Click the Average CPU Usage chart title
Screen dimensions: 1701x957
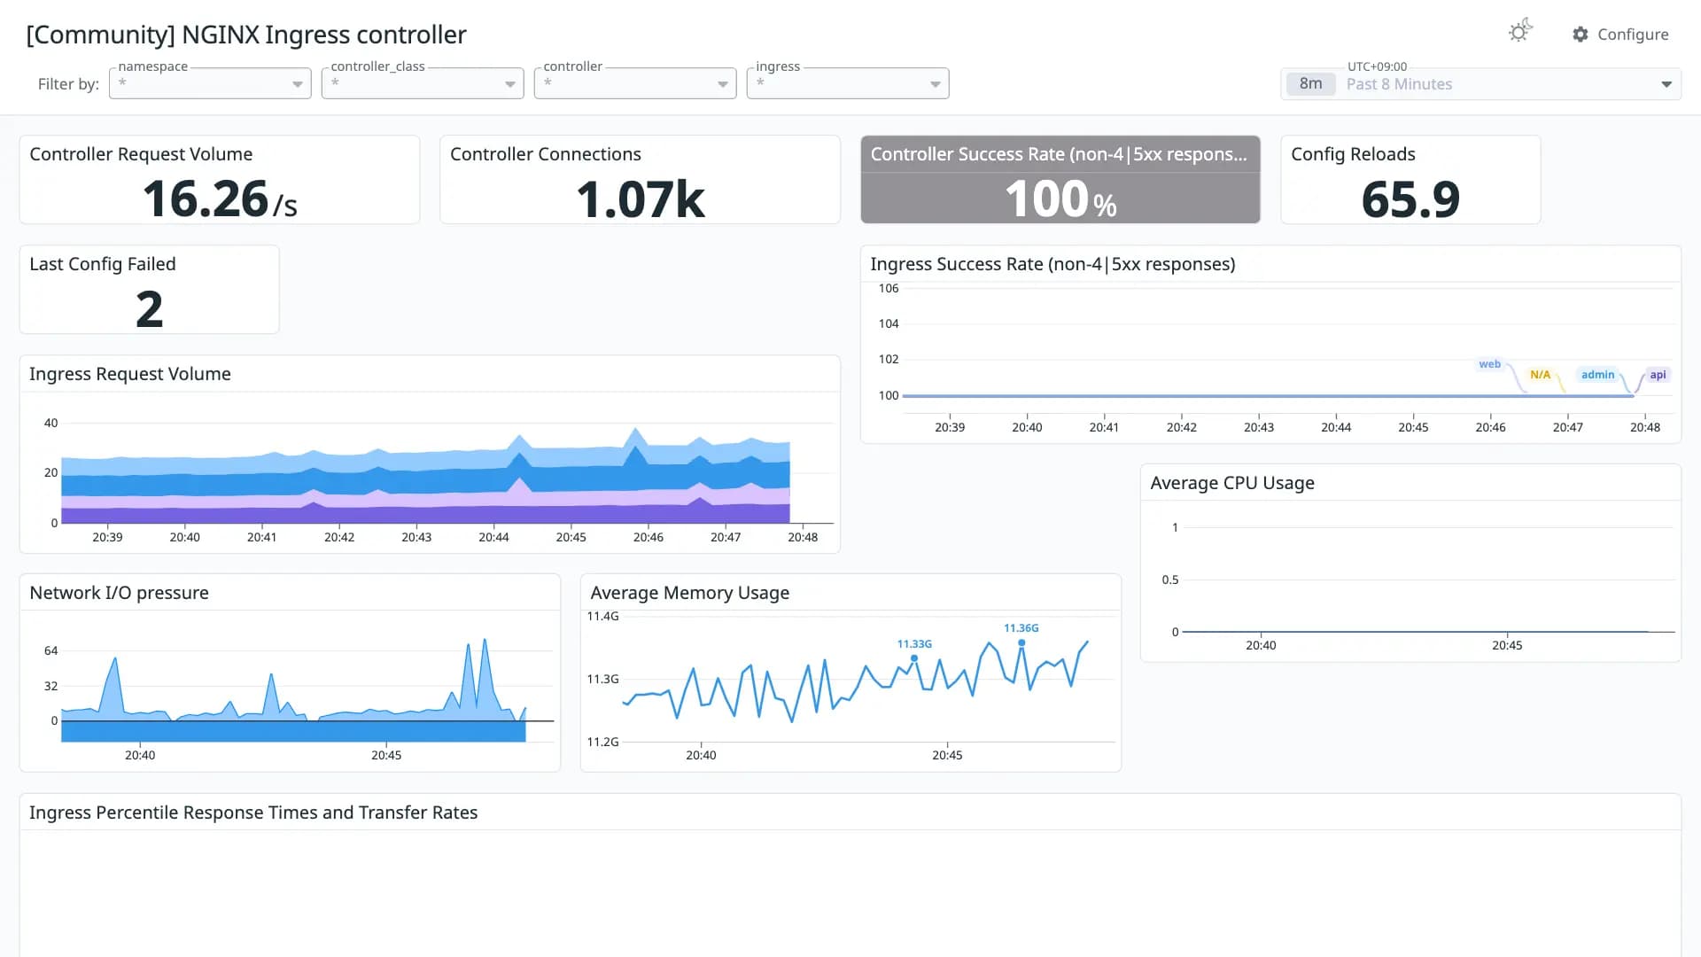tap(1232, 483)
